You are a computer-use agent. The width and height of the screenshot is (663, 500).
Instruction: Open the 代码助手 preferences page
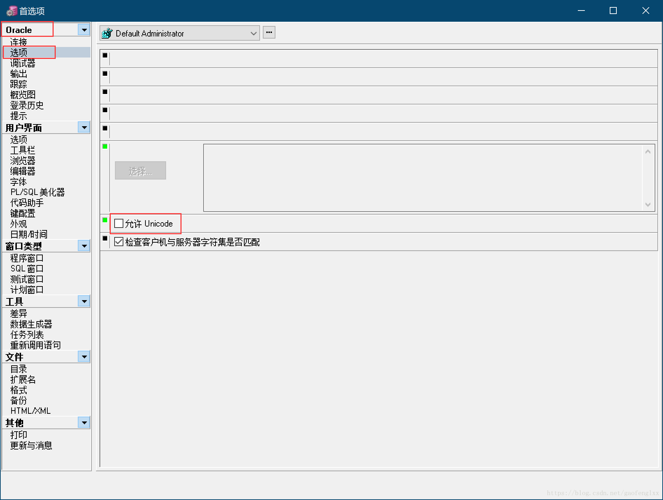pos(27,203)
